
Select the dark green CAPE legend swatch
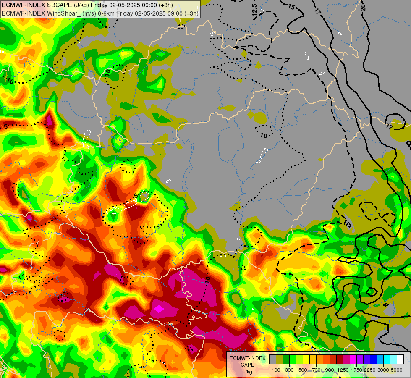[286, 359]
